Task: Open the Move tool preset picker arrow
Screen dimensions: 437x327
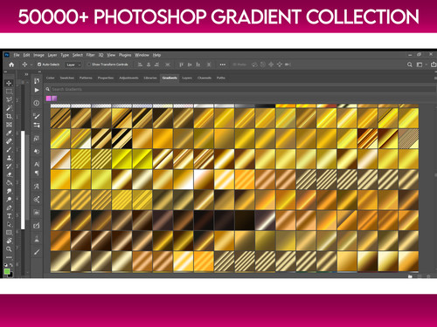Action: click(31, 65)
